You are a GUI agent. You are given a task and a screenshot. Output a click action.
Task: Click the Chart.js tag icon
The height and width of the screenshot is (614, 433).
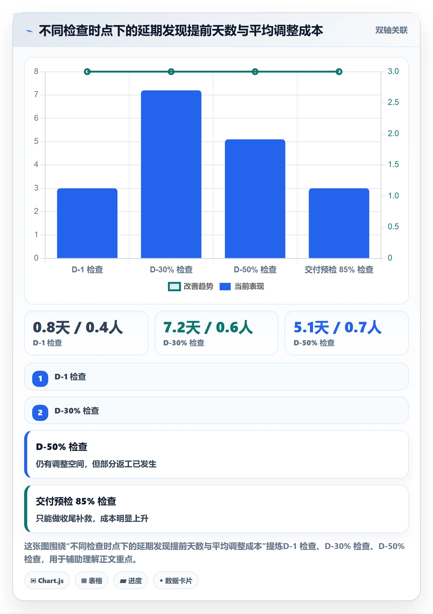(33, 581)
